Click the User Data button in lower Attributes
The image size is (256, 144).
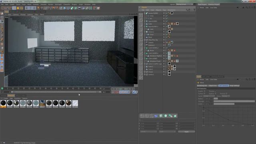(214, 80)
